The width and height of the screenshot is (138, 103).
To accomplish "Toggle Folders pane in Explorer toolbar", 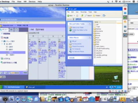I will click(x=97, y=15).
